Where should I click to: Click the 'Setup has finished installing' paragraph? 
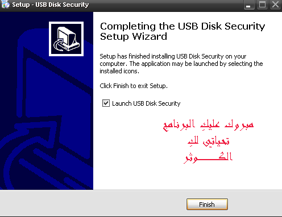coord(181,64)
